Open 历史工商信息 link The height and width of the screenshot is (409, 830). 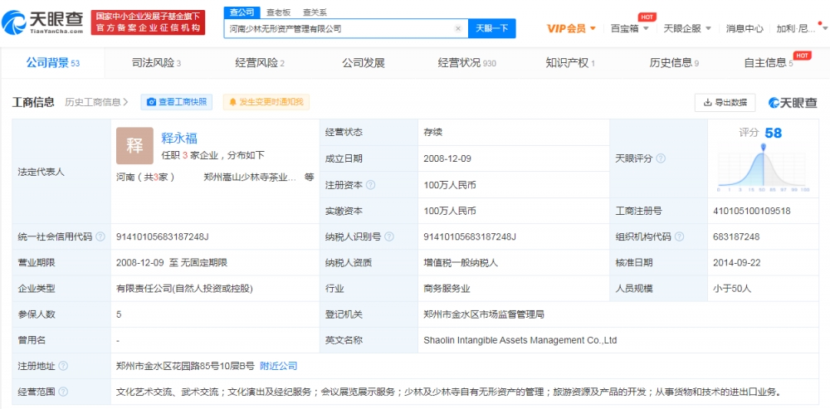(96, 102)
